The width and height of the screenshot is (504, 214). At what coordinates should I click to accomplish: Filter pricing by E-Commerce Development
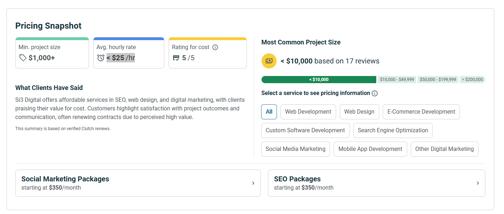[x=421, y=112]
